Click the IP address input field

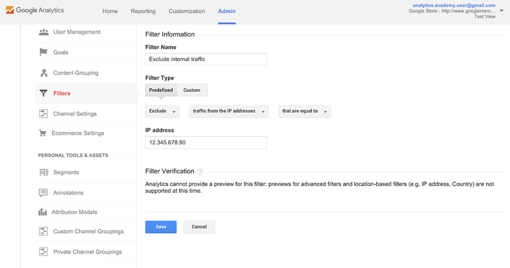point(206,143)
